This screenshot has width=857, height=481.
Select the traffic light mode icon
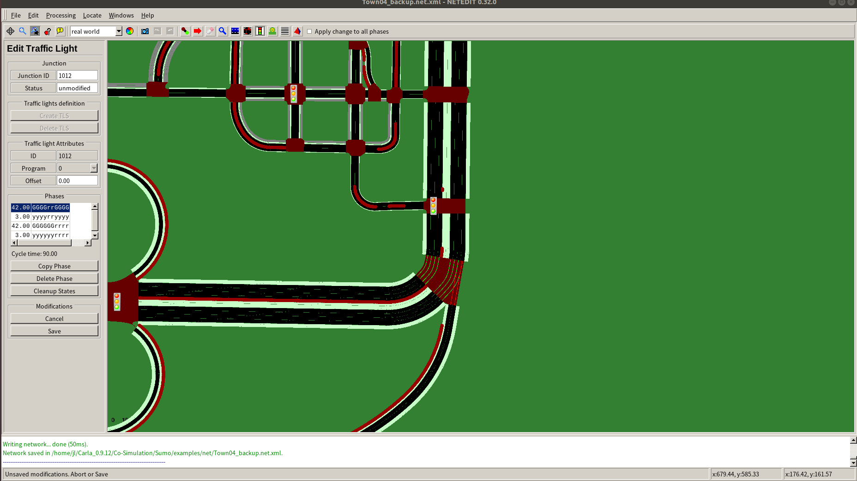(260, 31)
